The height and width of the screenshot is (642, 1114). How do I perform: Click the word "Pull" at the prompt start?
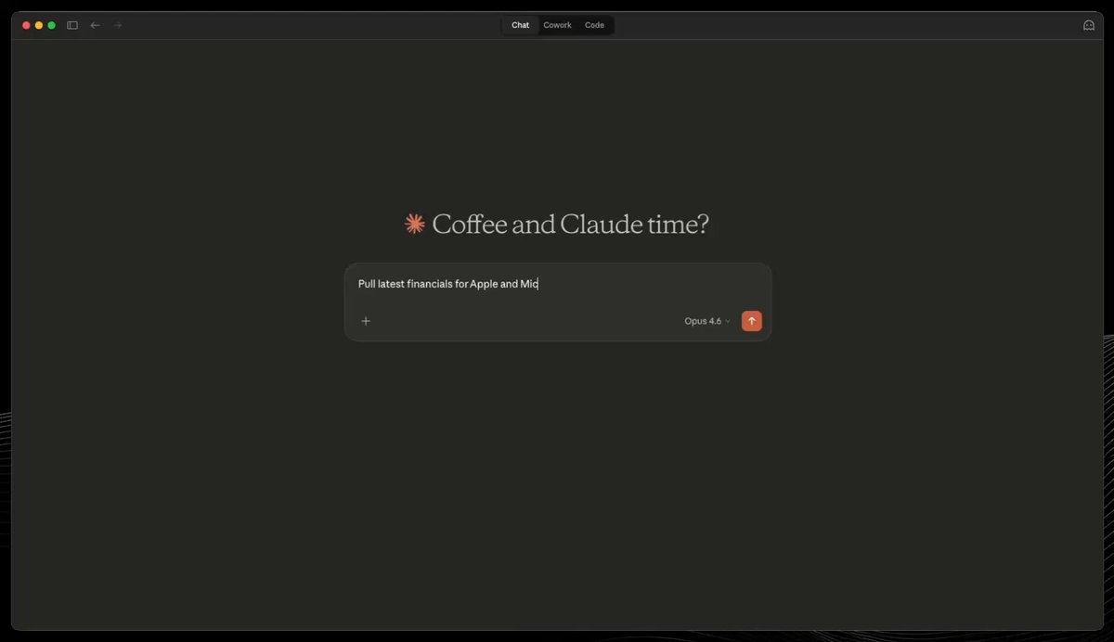point(367,284)
